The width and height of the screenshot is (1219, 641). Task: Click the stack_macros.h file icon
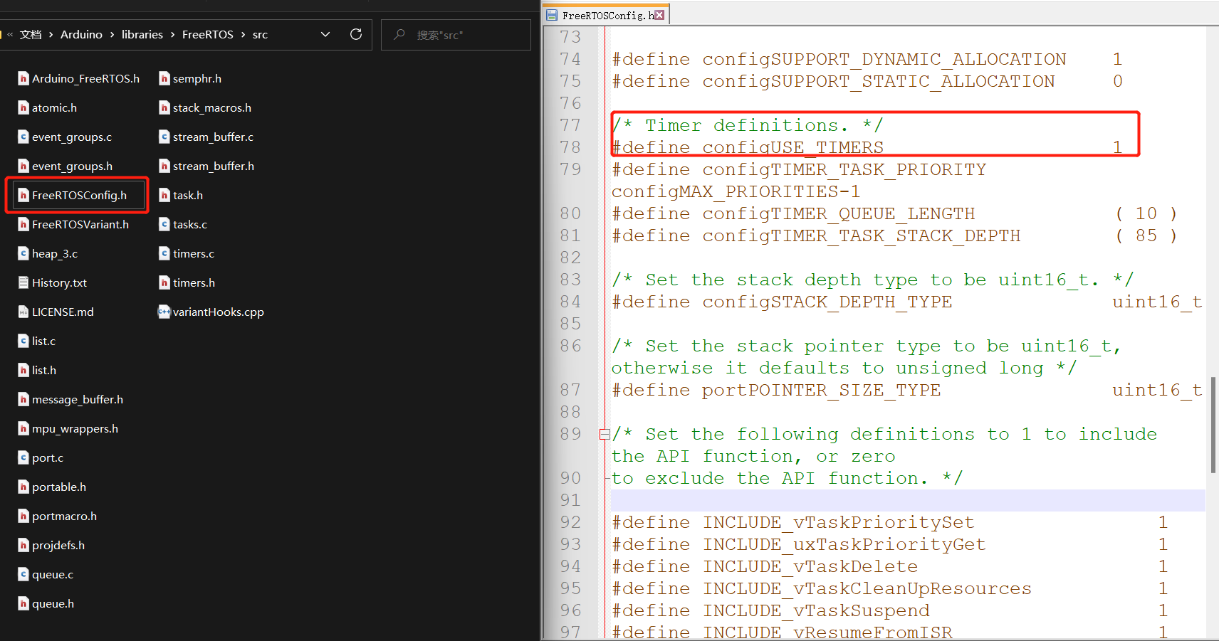164,107
